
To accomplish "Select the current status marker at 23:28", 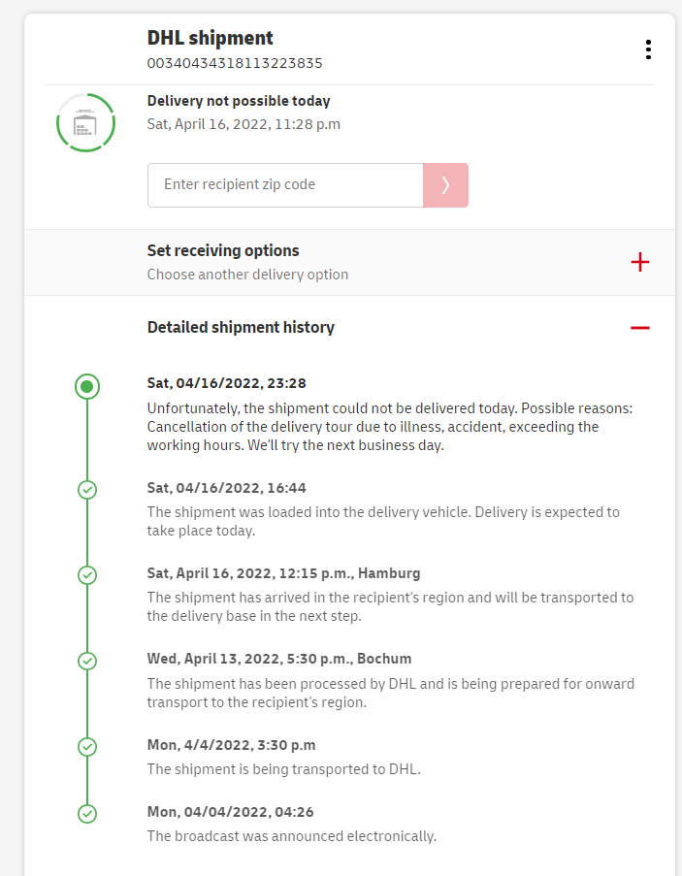I will (x=87, y=387).
